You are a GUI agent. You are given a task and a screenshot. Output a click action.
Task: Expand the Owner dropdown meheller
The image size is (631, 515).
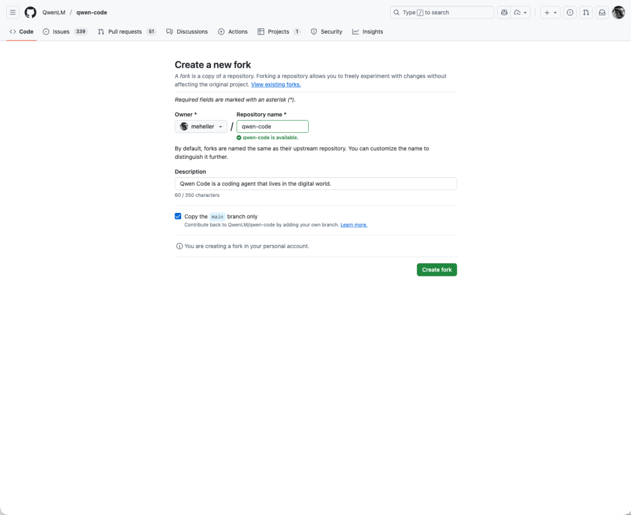click(x=201, y=126)
